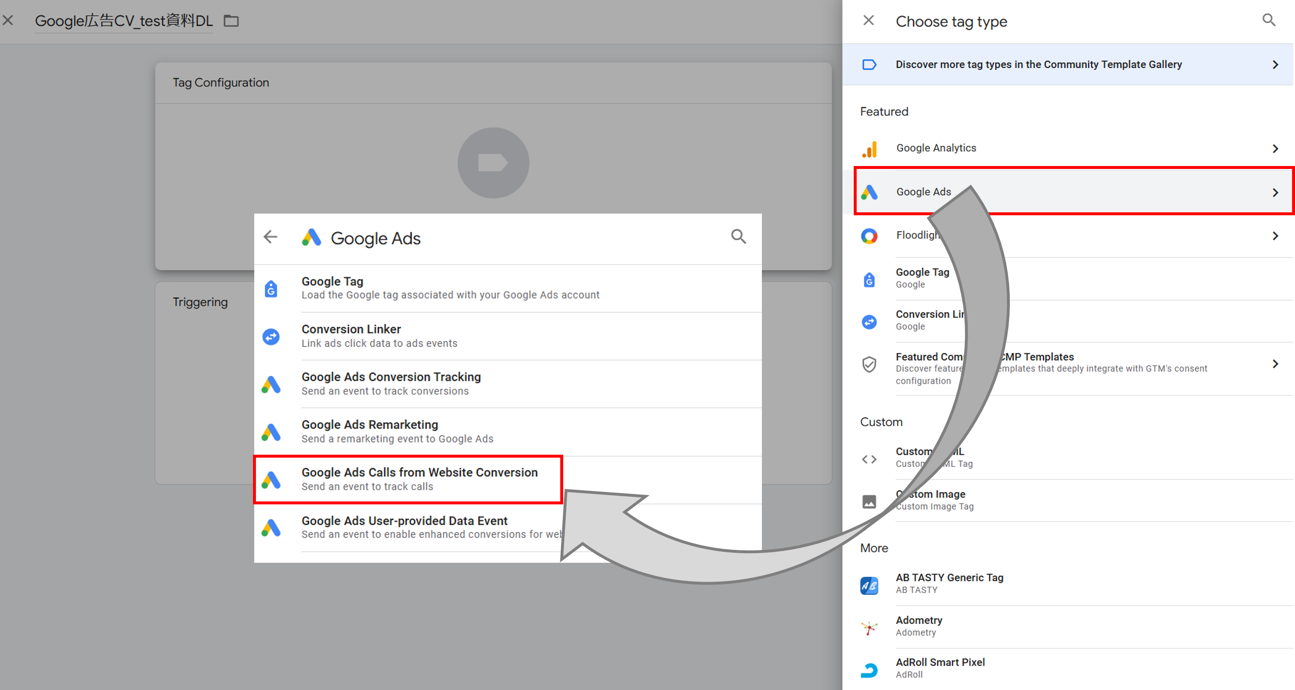The height and width of the screenshot is (690, 1295).
Task: Click User-provided Data Event icon
Action: point(271,528)
